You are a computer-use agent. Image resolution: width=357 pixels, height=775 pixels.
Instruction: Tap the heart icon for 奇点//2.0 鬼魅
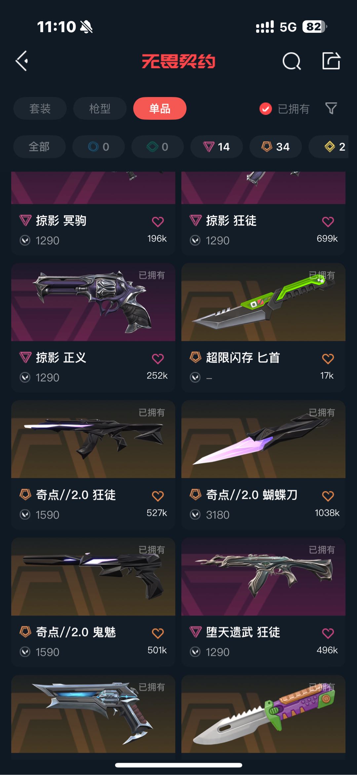pyautogui.click(x=158, y=633)
